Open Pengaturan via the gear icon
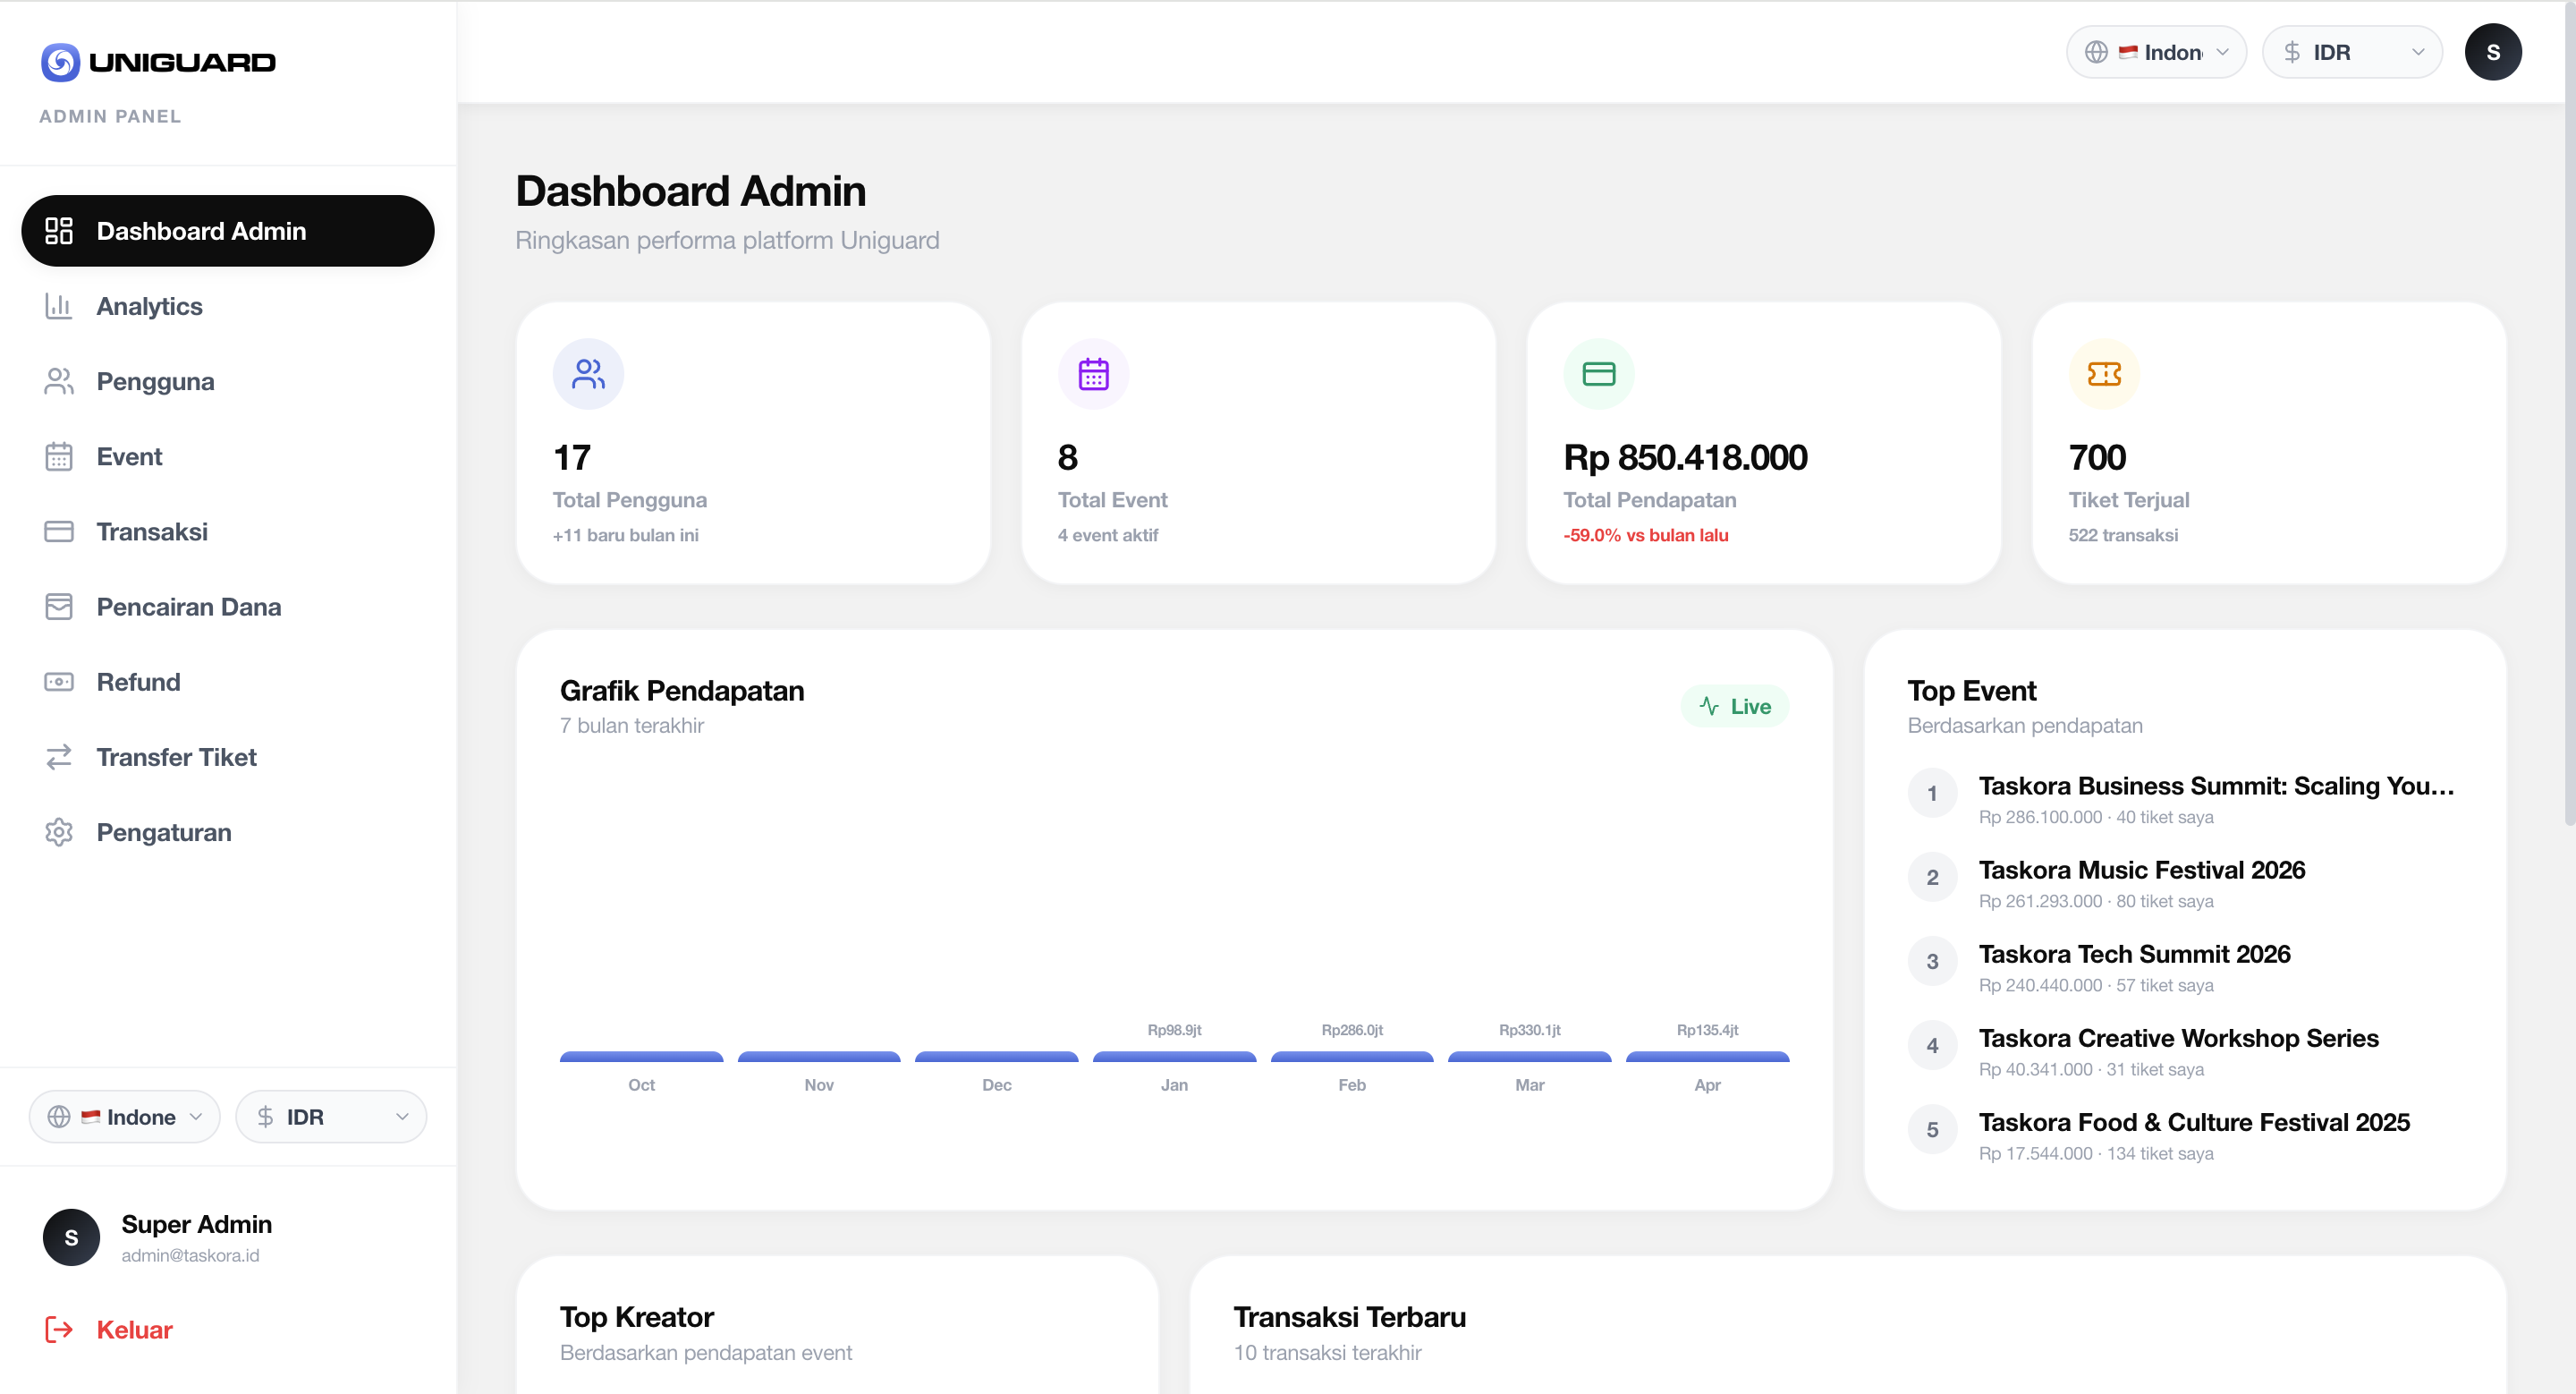Viewport: 2576px width, 1394px height. (x=59, y=832)
